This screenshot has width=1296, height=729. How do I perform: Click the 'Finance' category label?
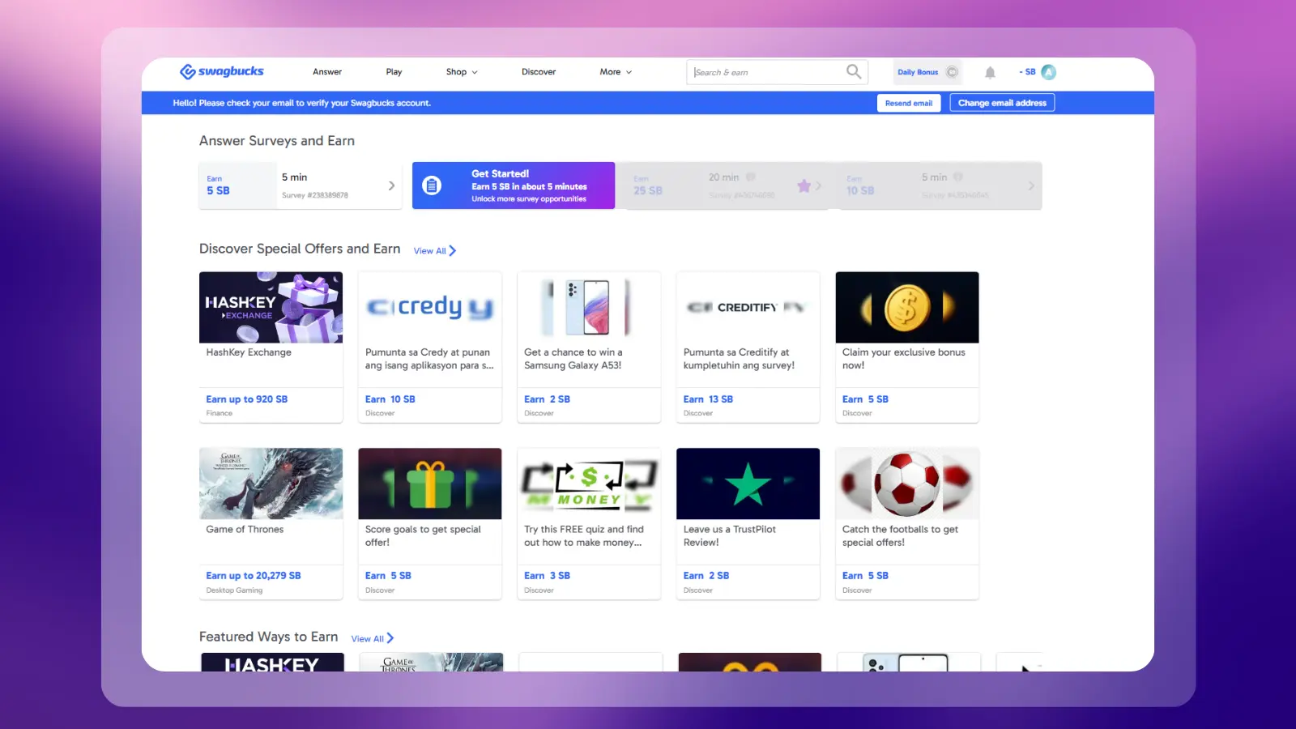point(219,413)
